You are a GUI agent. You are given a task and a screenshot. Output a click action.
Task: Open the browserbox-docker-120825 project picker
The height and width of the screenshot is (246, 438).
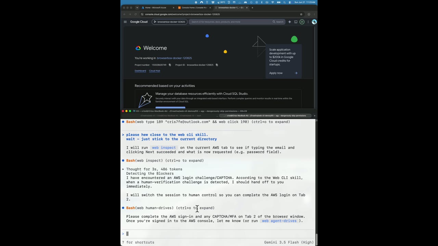[x=170, y=22]
